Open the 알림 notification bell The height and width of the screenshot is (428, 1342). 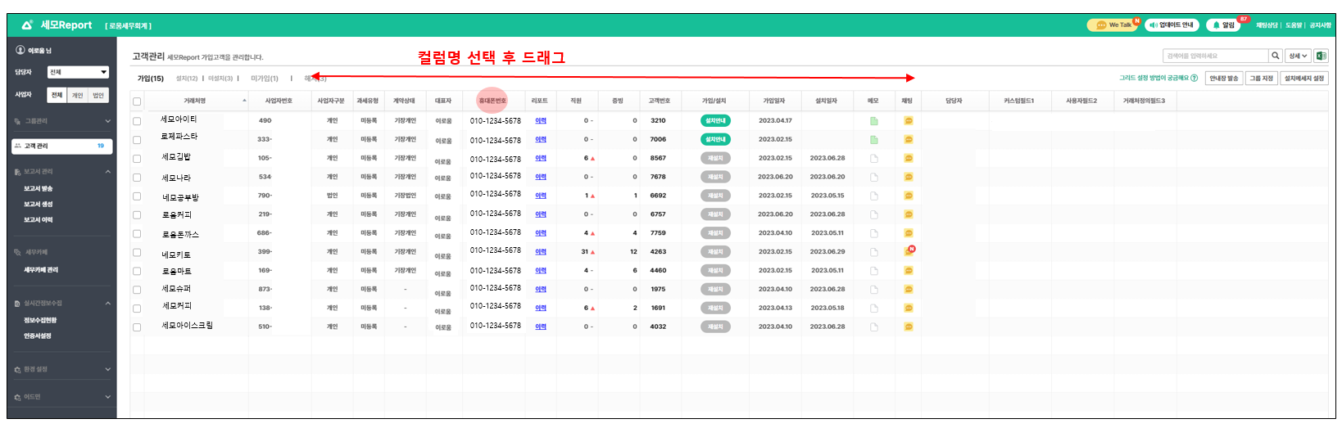coord(1224,25)
